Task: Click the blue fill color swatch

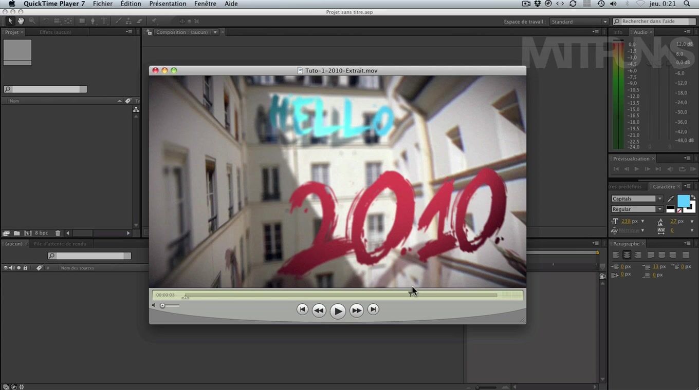Action: click(683, 201)
